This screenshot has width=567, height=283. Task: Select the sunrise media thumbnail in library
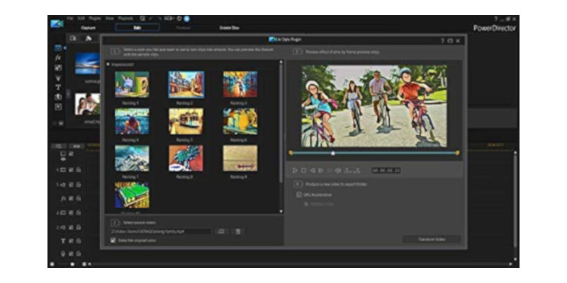[88, 64]
